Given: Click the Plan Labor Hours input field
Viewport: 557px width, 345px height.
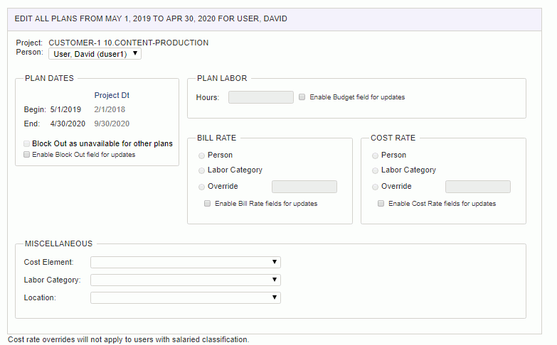Looking at the screenshot, I should [x=261, y=97].
